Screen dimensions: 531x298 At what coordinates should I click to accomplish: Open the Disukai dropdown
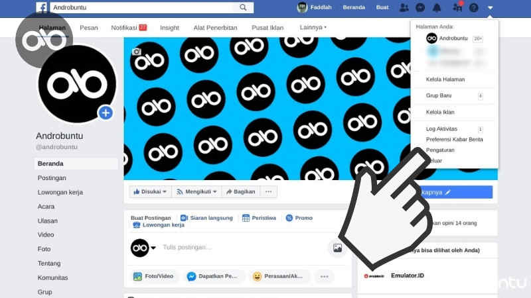tap(150, 191)
